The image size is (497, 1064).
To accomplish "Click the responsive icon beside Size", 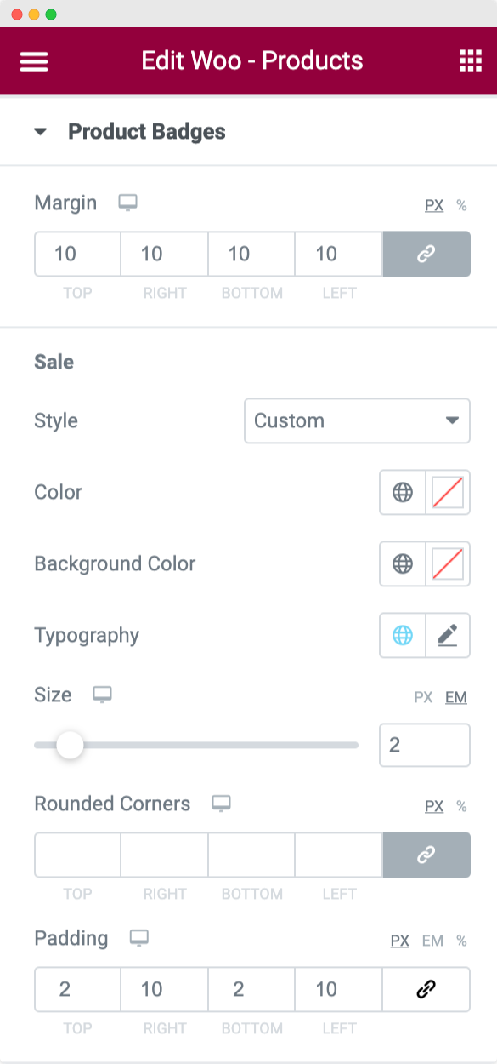I will click(x=102, y=695).
